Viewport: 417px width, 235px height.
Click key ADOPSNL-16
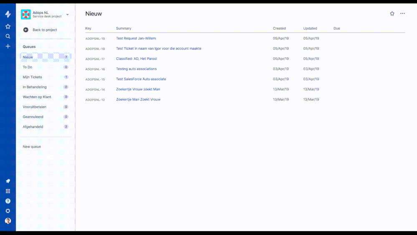[x=95, y=69]
